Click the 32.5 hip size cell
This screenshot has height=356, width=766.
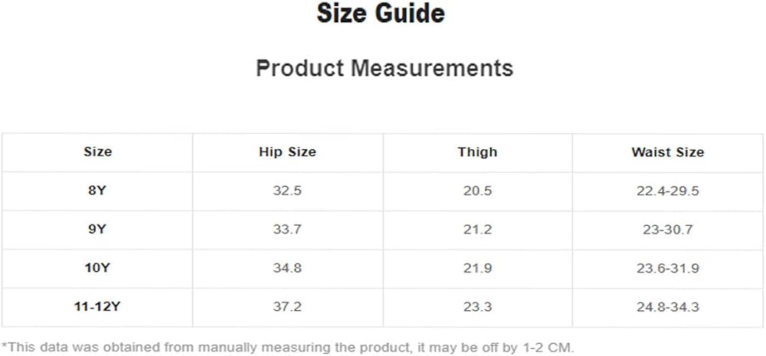(x=287, y=191)
